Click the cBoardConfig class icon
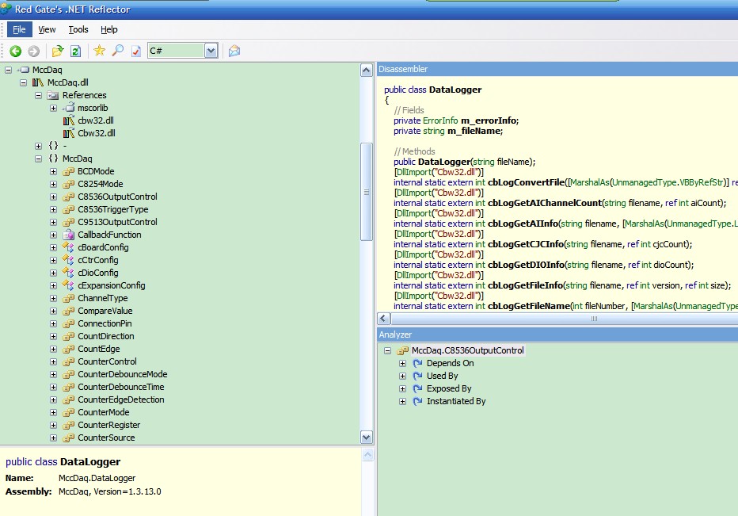The image size is (738, 516). click(69, 247)
